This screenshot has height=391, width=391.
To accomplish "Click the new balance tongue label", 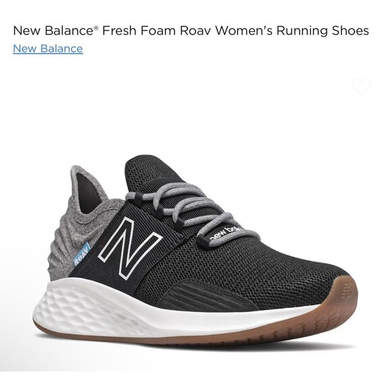I will click(x=226, y=234).
